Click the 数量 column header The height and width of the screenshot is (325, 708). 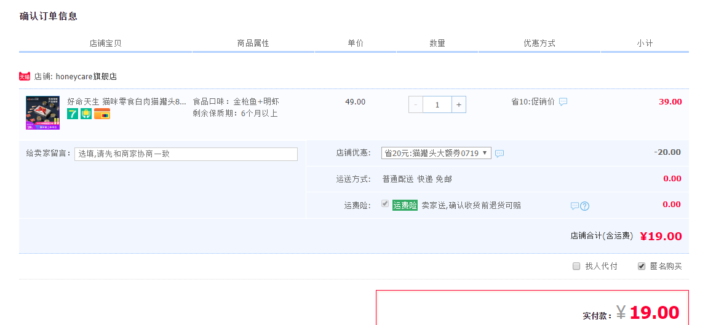tap(437, 43)
